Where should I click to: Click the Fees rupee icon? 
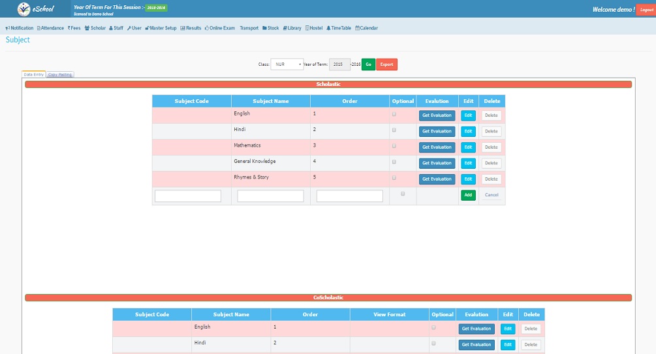pyautogui.click(x=69, y=28)
